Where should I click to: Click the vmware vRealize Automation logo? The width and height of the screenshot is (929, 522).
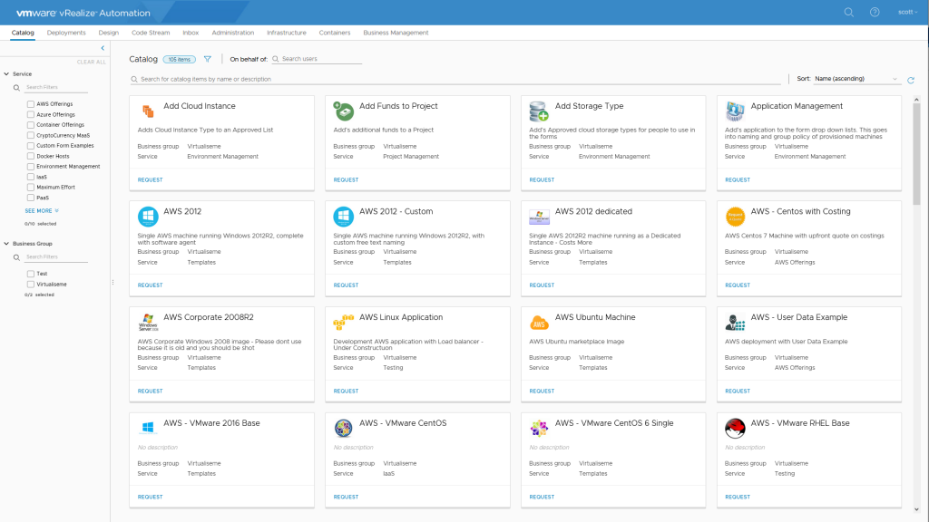click(x=83, y=13)
